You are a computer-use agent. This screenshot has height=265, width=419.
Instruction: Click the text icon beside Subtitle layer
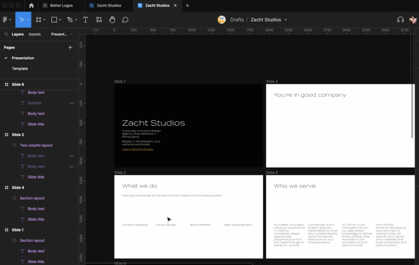22,103
